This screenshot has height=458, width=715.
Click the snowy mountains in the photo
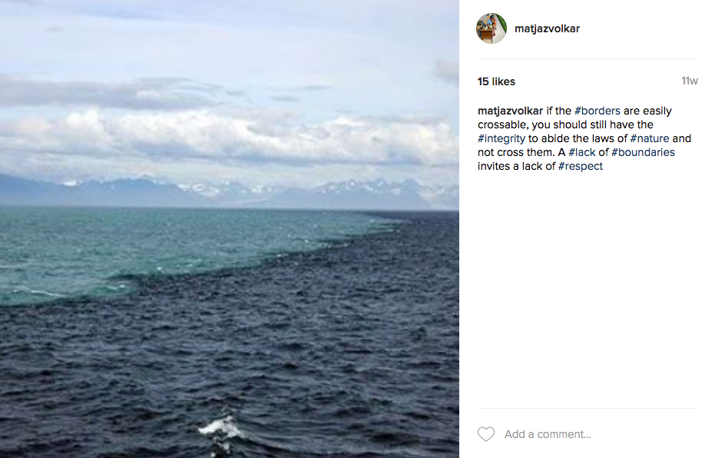[228, 191]
